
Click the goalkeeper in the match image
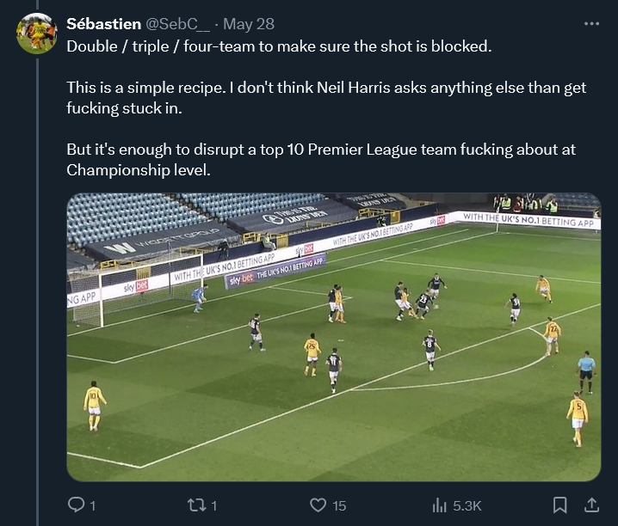tap(200, 297)
